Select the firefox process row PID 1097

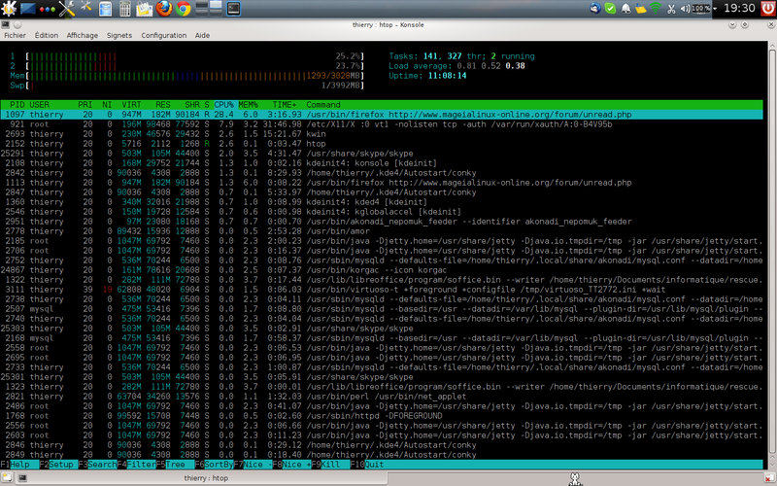pyautogui.click(x=382, y=115)
